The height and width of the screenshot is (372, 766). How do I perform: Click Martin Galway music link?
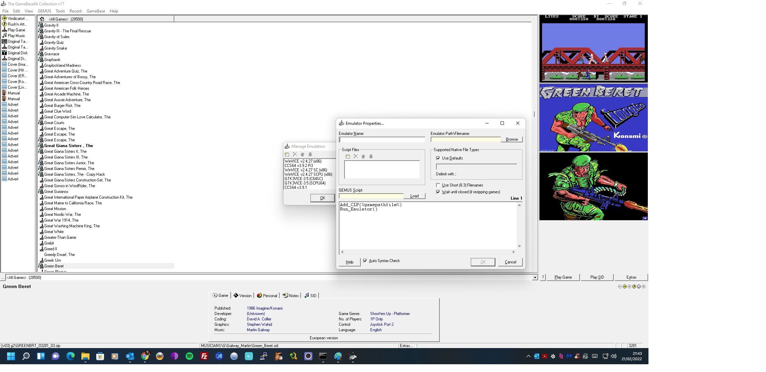coord(258,330)
